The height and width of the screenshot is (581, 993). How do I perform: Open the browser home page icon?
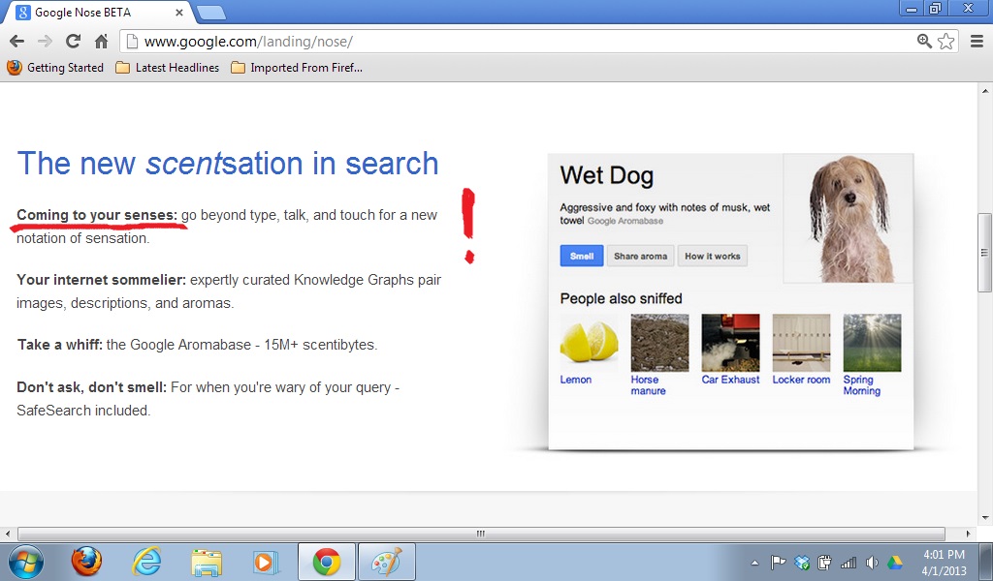coord(101,42)
